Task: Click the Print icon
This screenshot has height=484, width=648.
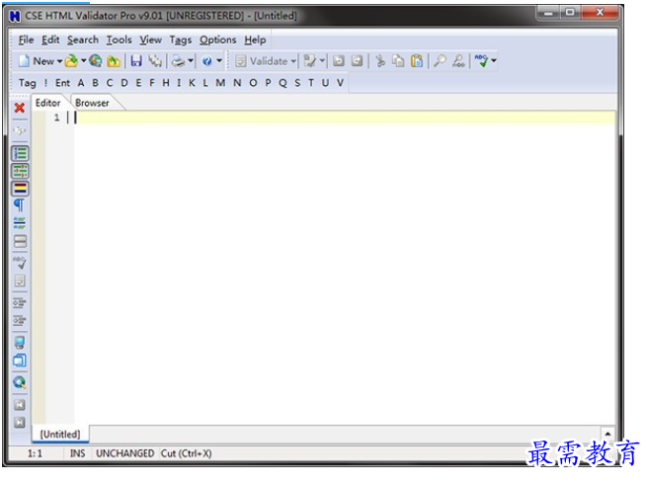Action: pyautogui.click(x=178, y=61)
